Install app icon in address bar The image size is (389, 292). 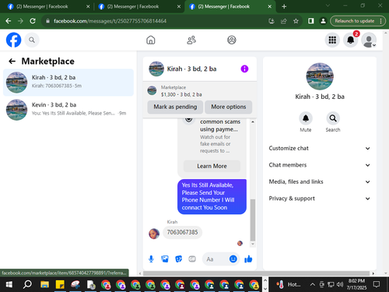pos(272,21)
